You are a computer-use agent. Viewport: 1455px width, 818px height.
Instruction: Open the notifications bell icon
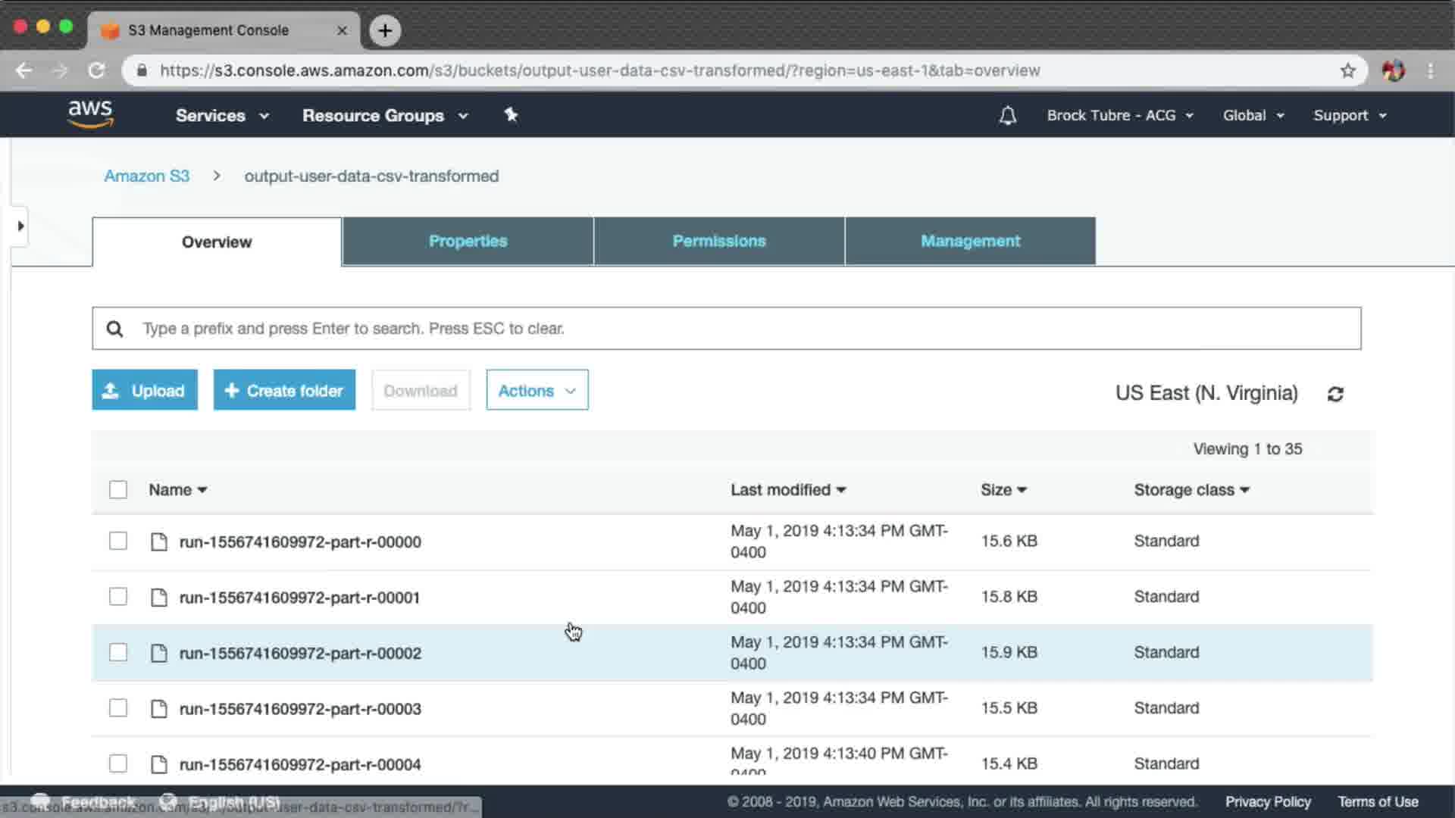tap(1007, 115)
